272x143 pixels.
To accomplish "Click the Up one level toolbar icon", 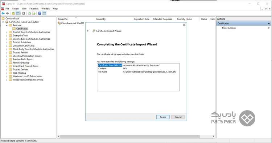I will point(13,13).
